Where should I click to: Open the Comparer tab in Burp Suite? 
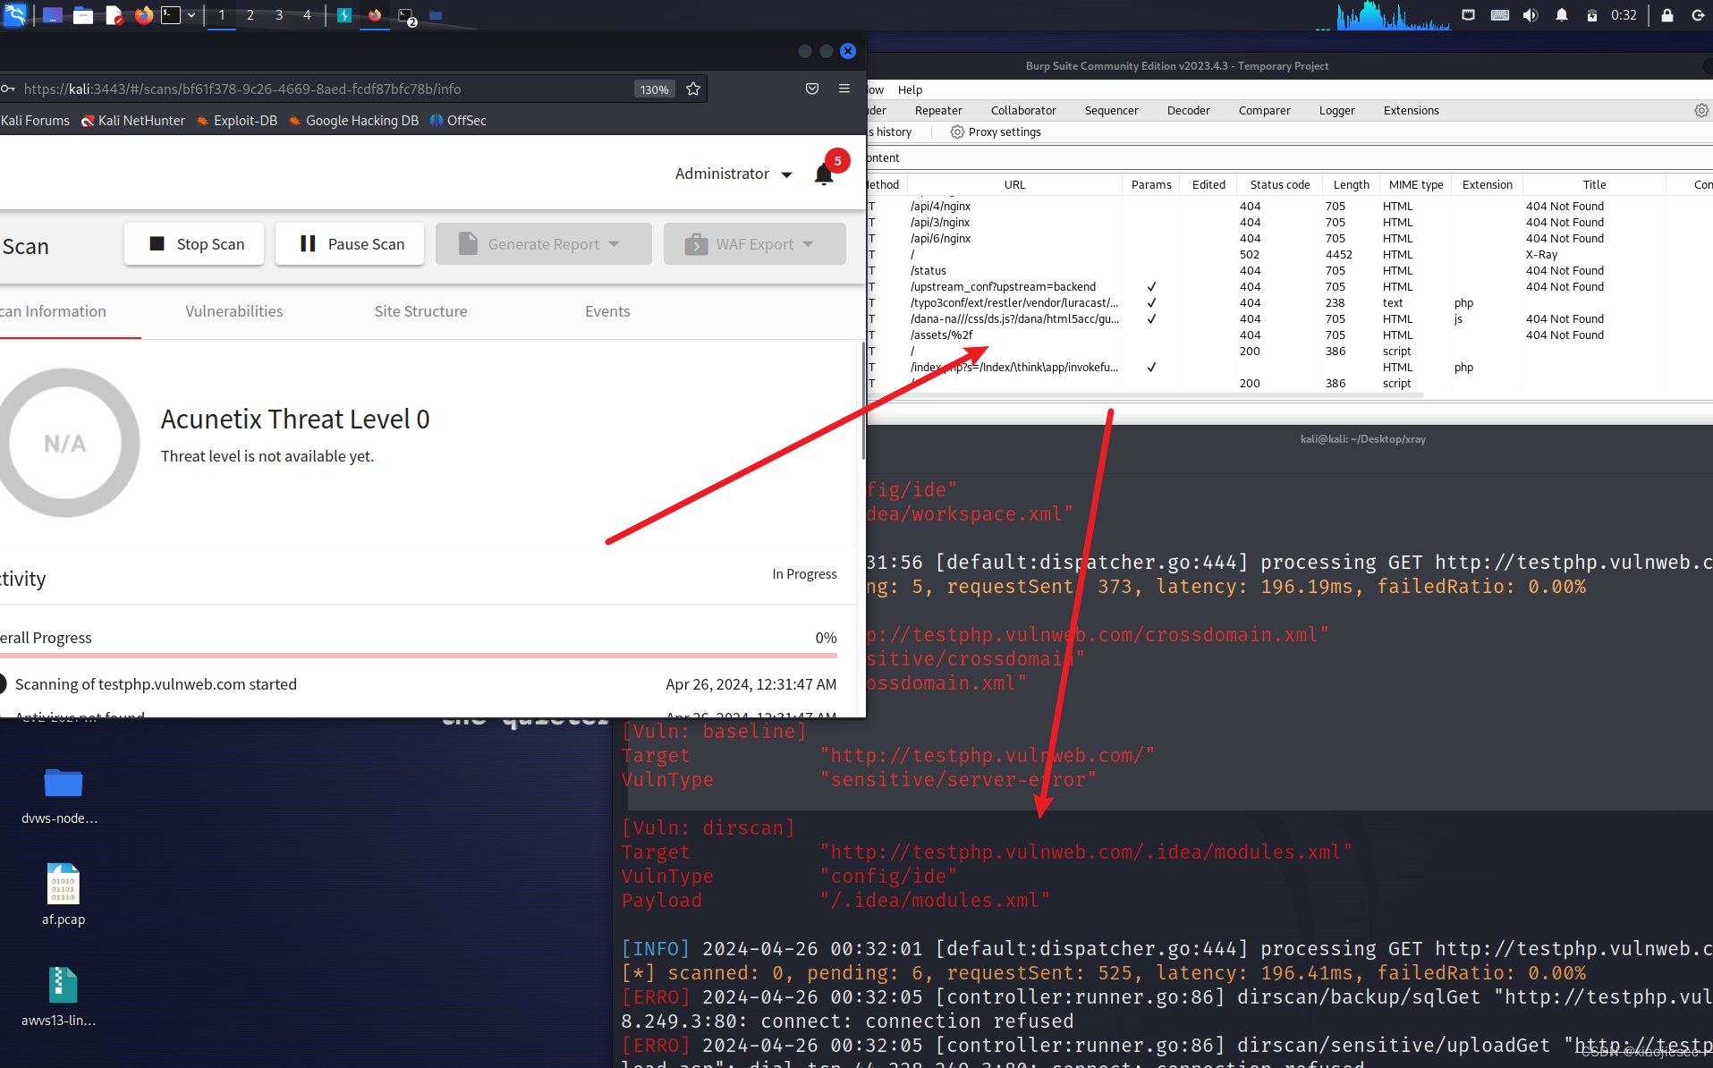(1264, 111)
